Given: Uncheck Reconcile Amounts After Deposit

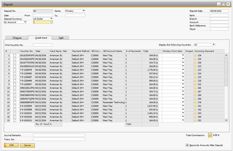Looking at the screenshot, I should pos(187,145).
